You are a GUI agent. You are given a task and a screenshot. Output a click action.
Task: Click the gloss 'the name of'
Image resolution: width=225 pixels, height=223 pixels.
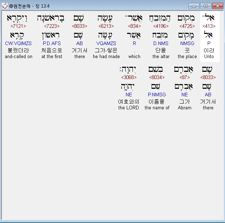[x=157, y=108]
